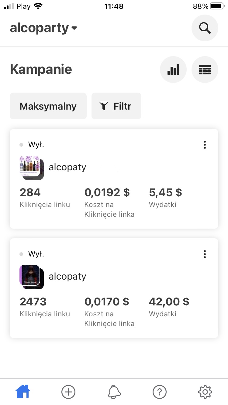
Task: Tap the create plus icon
Action: click(68, 392)
